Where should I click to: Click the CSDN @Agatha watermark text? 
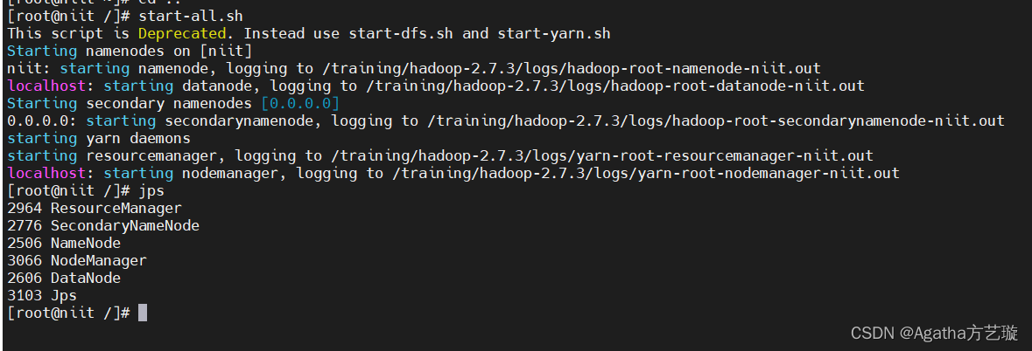click(x=935, y=333)
